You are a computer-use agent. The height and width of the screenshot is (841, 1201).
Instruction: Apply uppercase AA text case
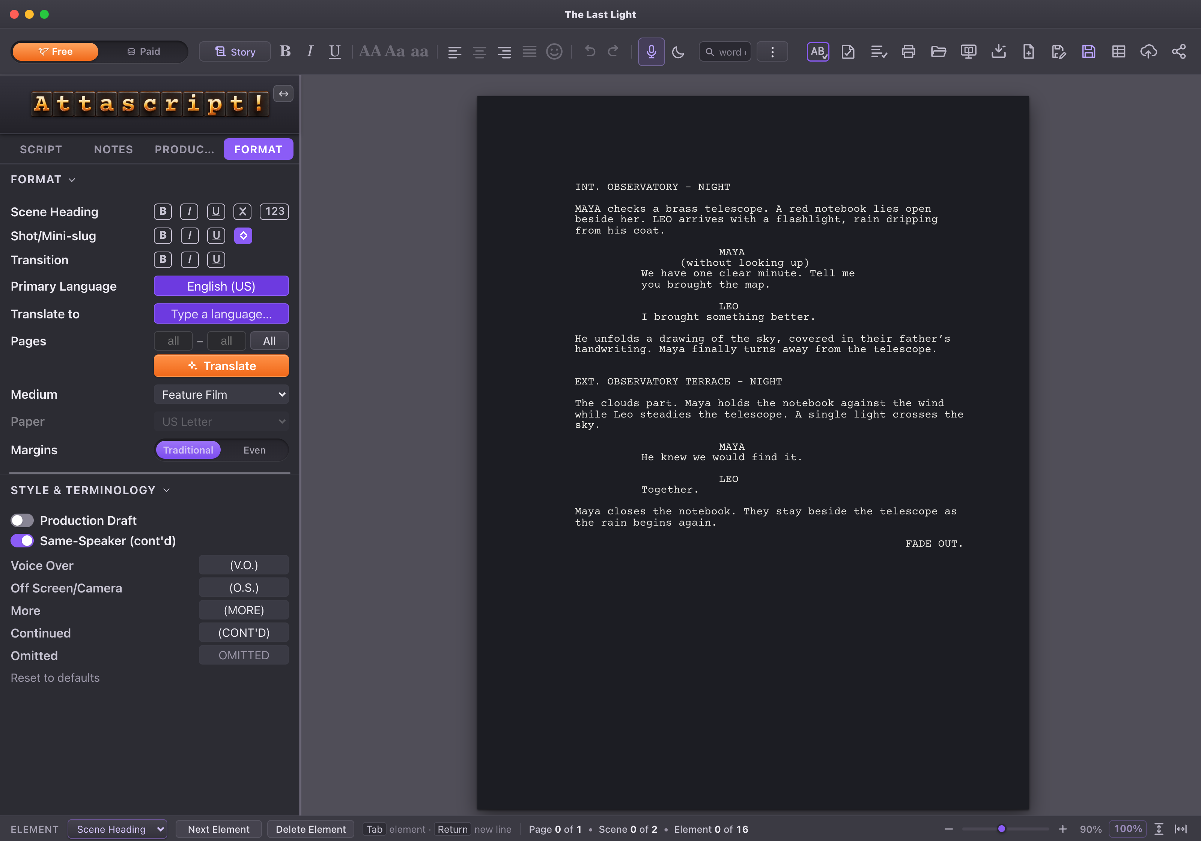point(370,51)
